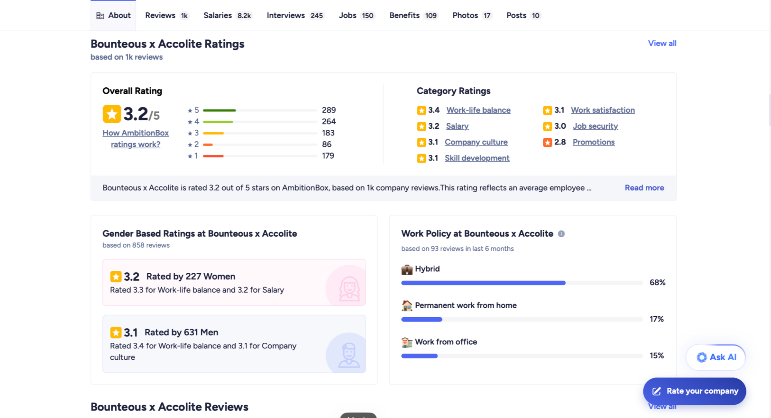Click the building icon on About tab
Image resolution: width=771 pixels, height=418 pixels.
tap(100, 16)
